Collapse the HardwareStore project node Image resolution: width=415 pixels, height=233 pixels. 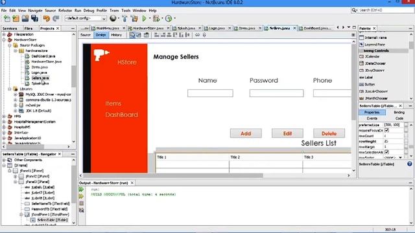pos(4,40)
